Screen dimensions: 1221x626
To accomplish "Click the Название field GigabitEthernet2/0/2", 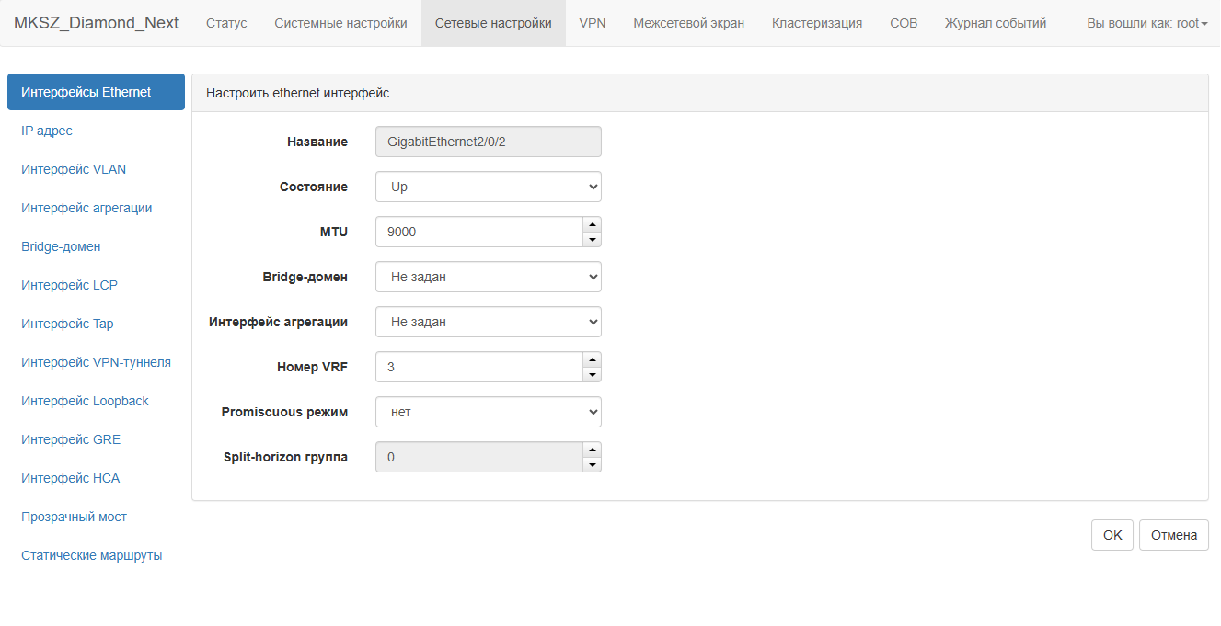I will tap(489, 142).
